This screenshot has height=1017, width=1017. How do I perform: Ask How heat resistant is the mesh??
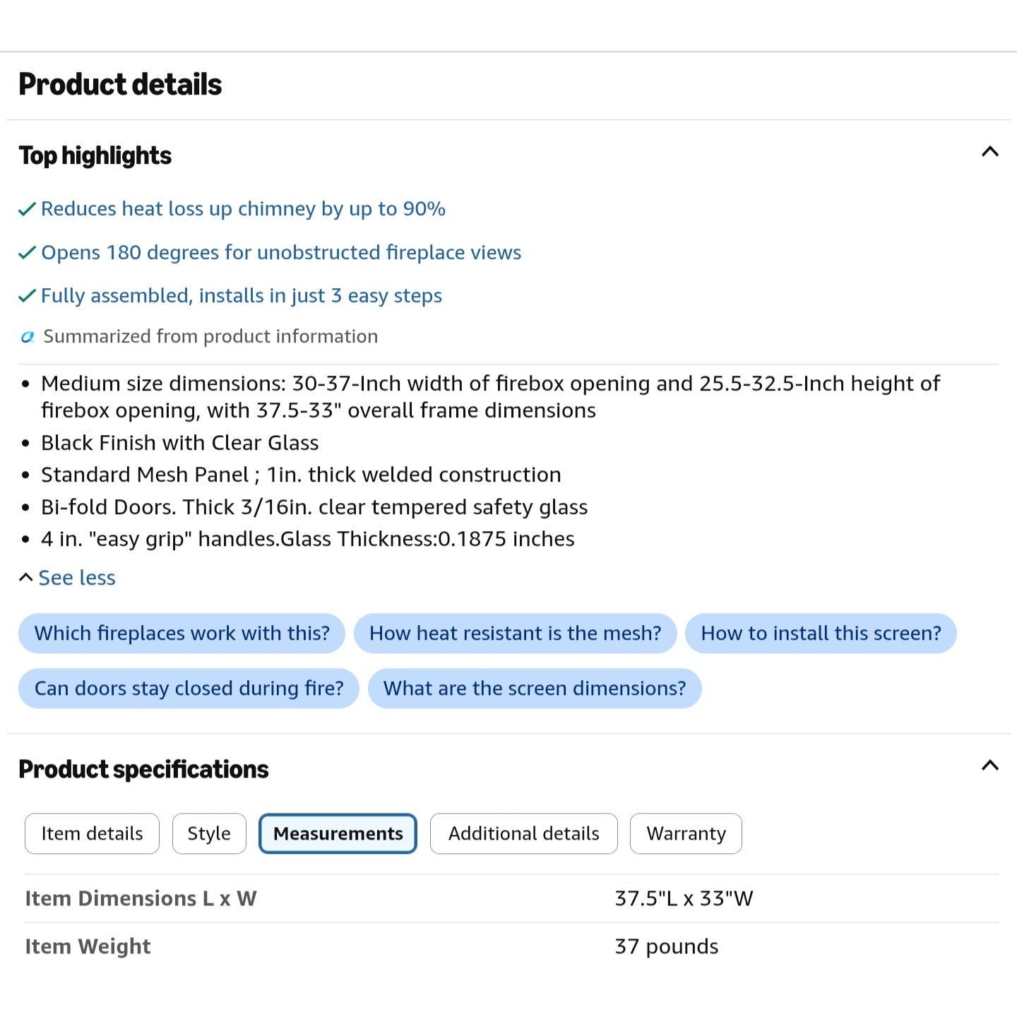tap(516, 634)
